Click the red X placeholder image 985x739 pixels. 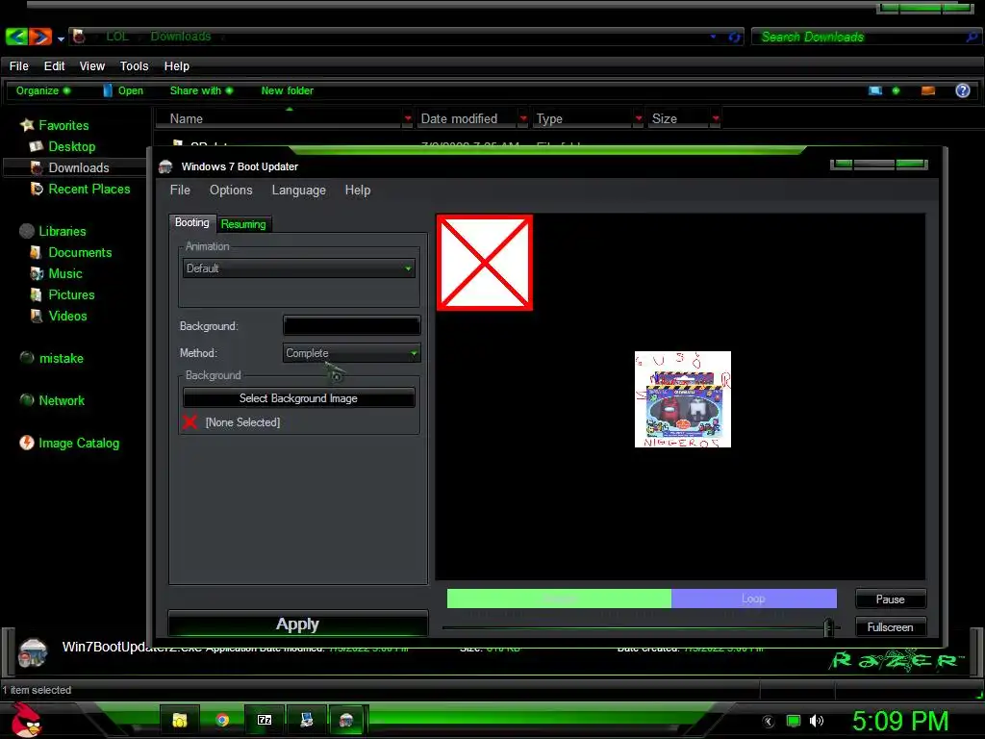(x=485, y=263)
